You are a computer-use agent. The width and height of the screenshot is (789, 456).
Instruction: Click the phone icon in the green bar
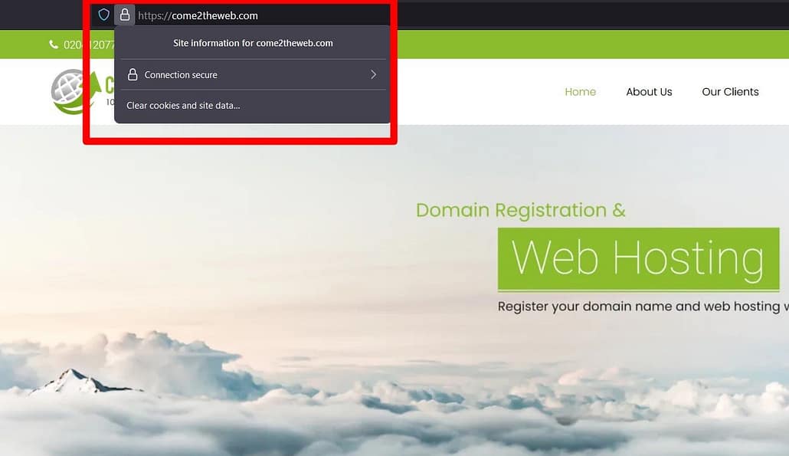[54, 44]
